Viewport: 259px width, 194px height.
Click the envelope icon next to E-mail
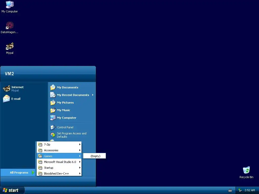pos(6,99)
